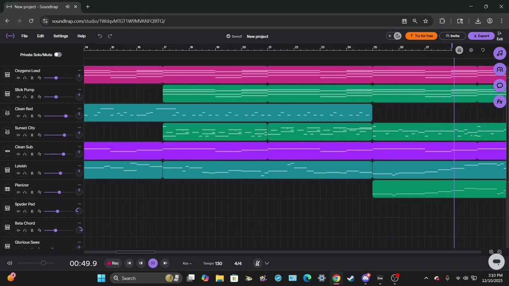509x286 pixels.
Task: Undo the last action
Action: (100, 36)
